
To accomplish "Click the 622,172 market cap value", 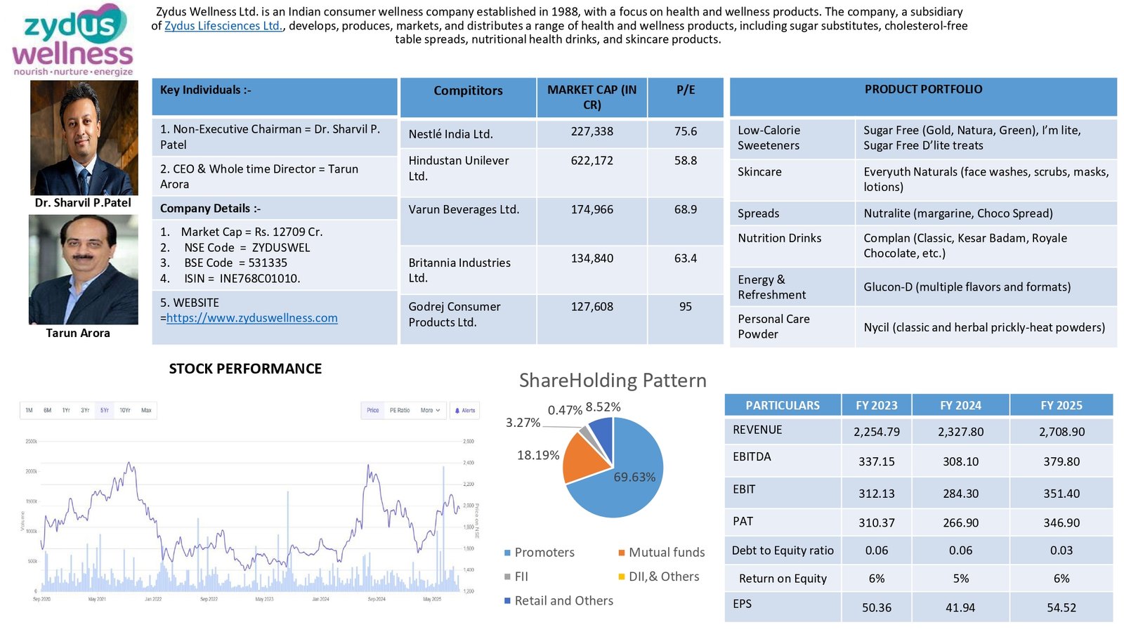I will coord(592,160).
